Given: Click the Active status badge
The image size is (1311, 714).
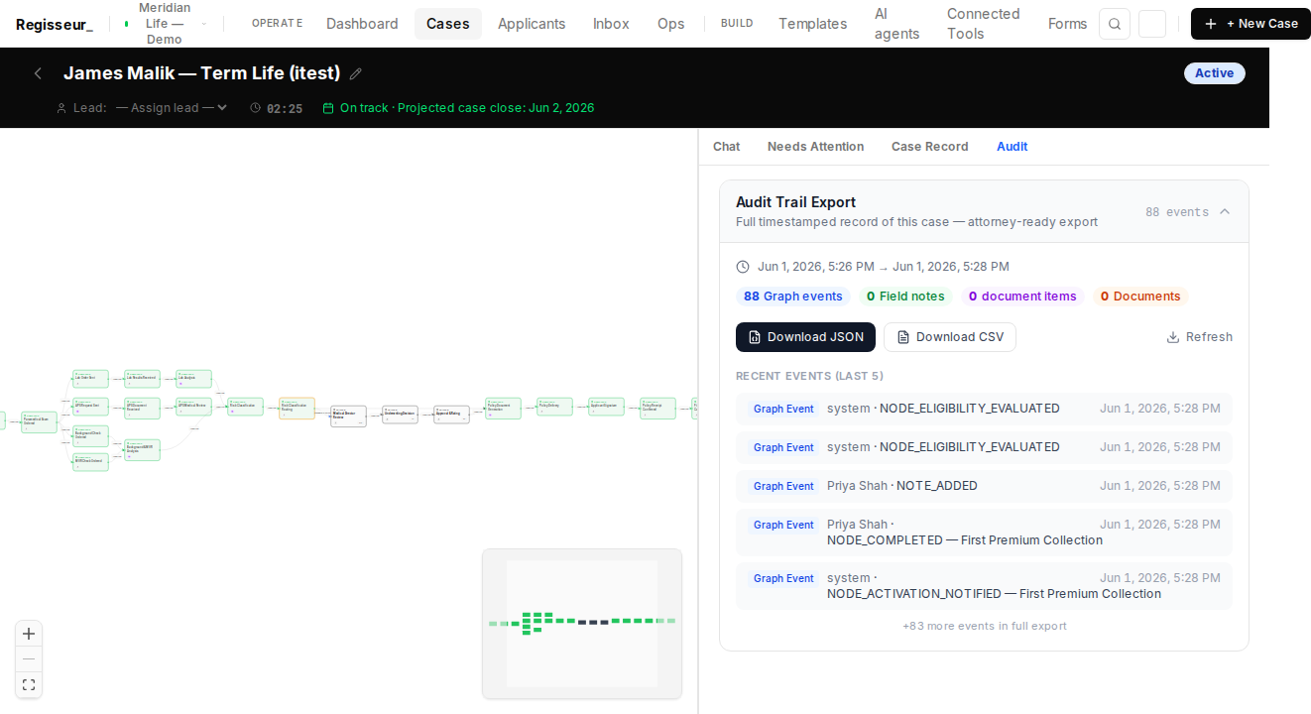Looking at the screenshot, I should click(x=1214, y=73).
